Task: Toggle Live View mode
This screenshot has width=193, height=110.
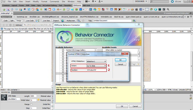Action: [x=47, y=21]
